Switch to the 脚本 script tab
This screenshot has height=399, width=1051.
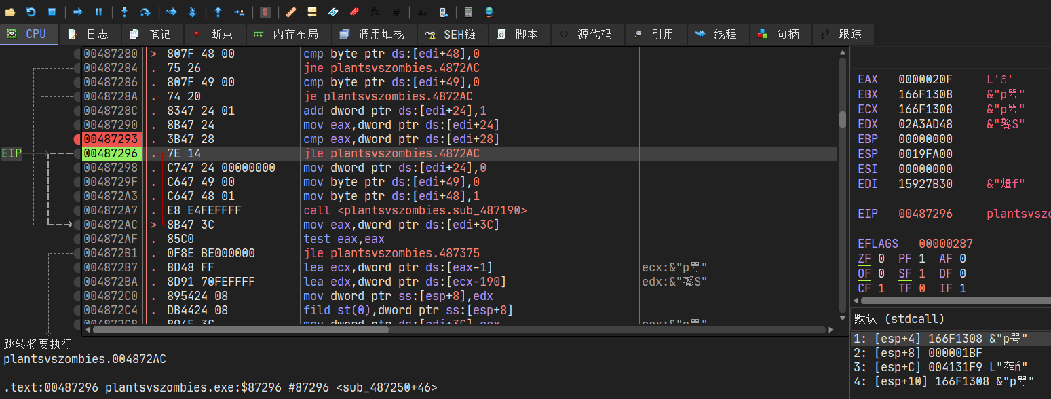pyautogui.click(x=519, y=34)
